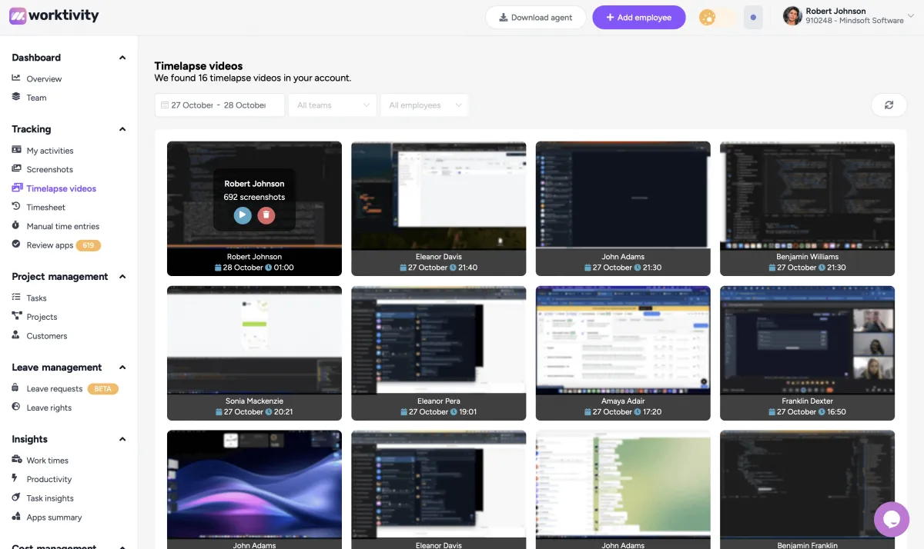Open Sonia Mackenzie 20:21 timelapse thumbnail
The height and width of the screenshot is (549, 924).
tap(254, 353)
